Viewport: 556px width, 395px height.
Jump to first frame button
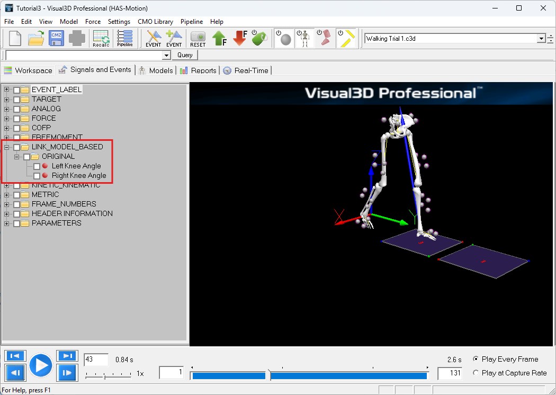pos(15,356)
